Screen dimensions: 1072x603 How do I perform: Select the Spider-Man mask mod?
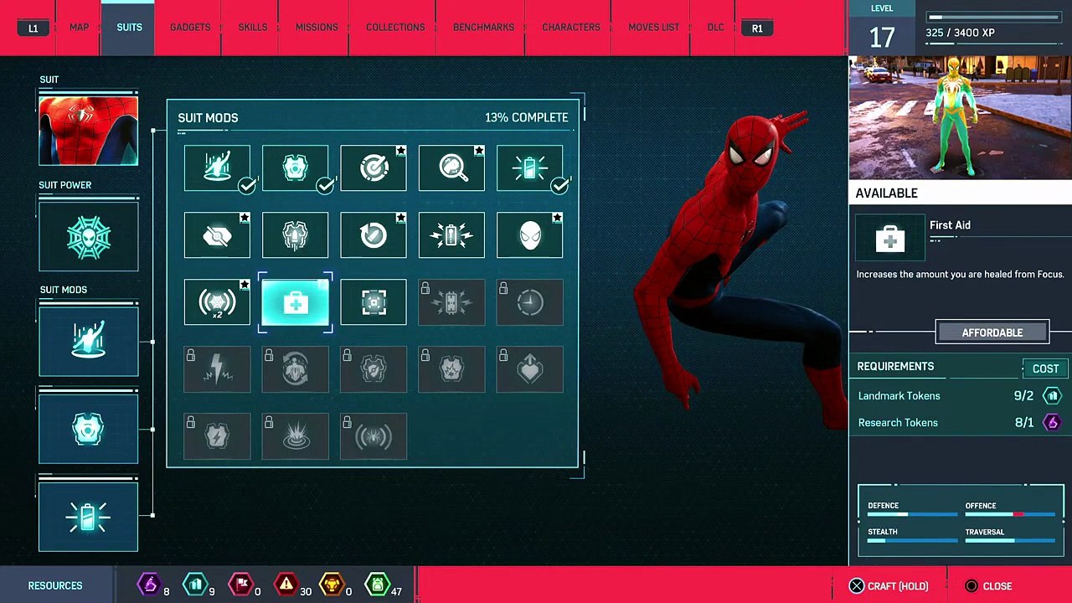[x=530, y=235]
